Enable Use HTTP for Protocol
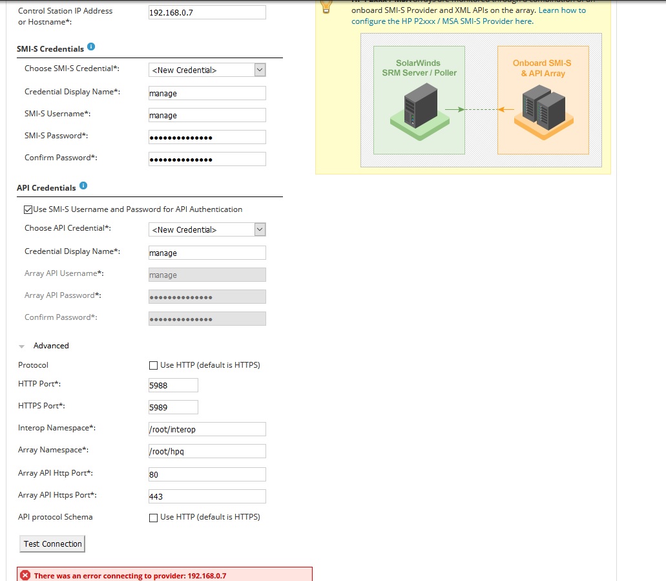666x581 pixels. coord(153,366)
